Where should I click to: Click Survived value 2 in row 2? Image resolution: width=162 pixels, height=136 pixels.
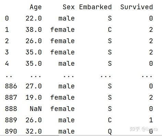click(x=151, y=41)
